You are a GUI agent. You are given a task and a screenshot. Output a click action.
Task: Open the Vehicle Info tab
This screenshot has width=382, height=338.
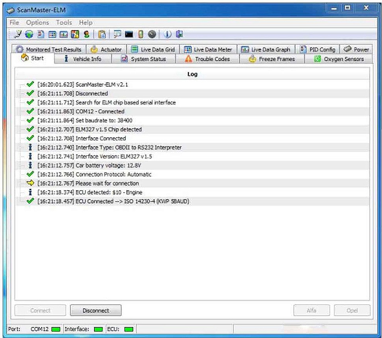[83, 59]
